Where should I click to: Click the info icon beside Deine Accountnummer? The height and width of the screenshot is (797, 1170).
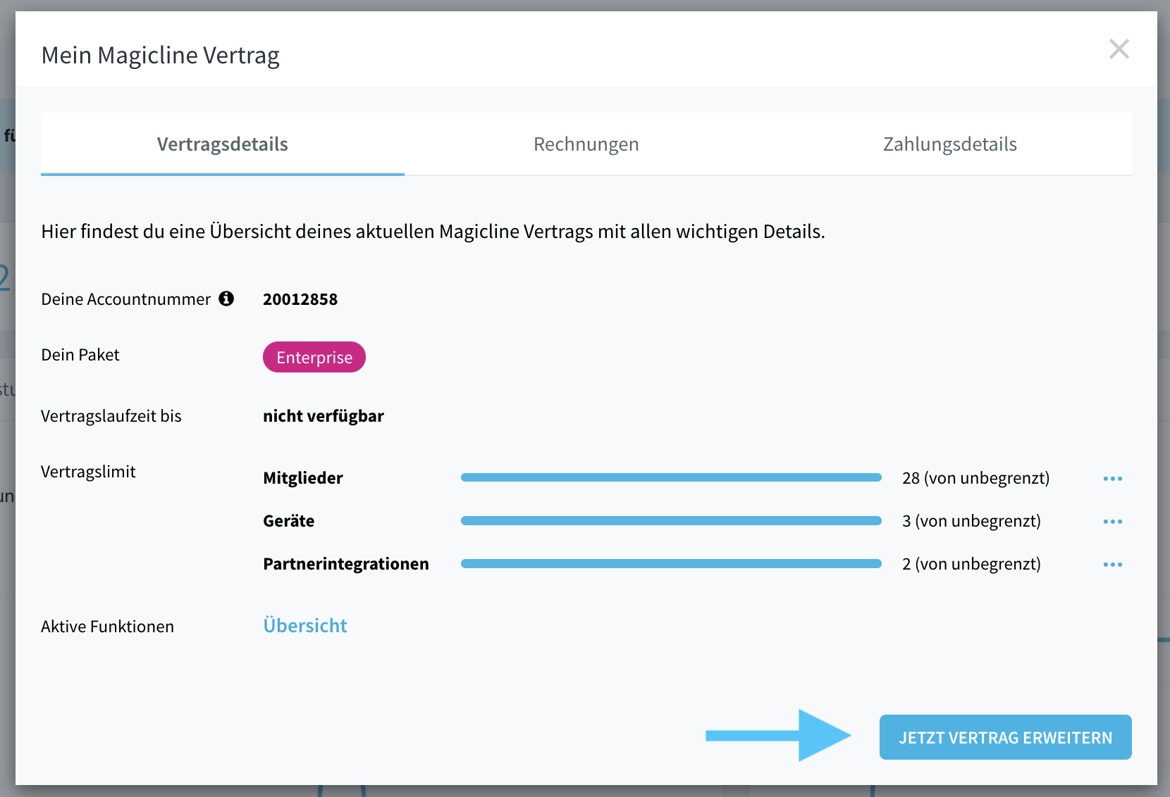point(226,299)
